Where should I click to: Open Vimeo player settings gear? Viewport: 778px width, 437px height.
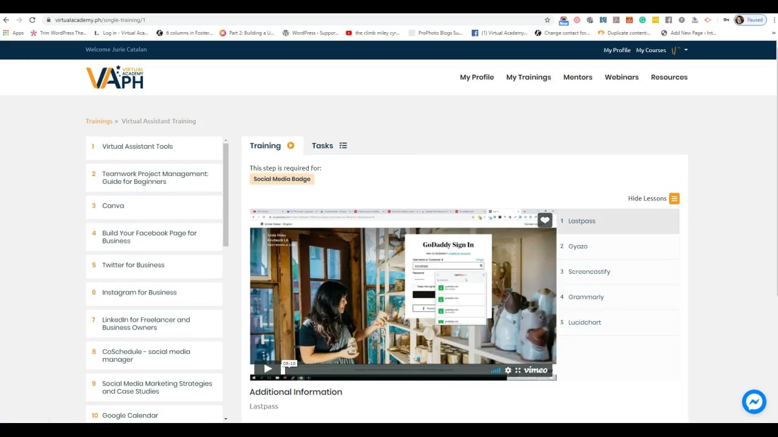508,370
